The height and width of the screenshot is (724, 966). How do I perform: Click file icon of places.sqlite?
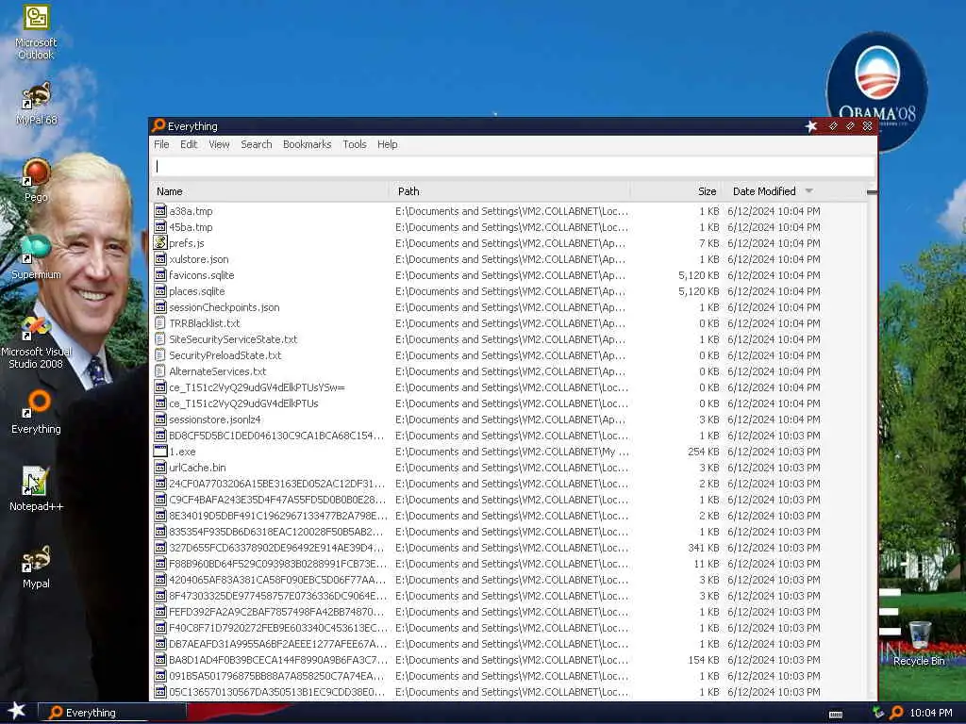point(160,291)
